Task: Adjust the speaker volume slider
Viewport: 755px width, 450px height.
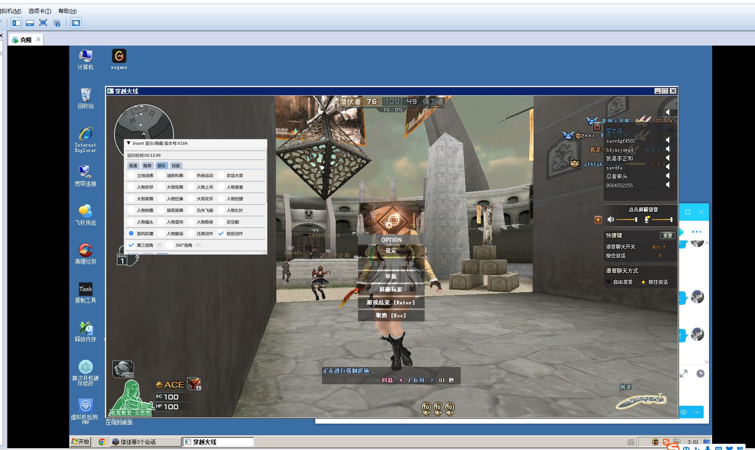Action: tap(627, 219)
